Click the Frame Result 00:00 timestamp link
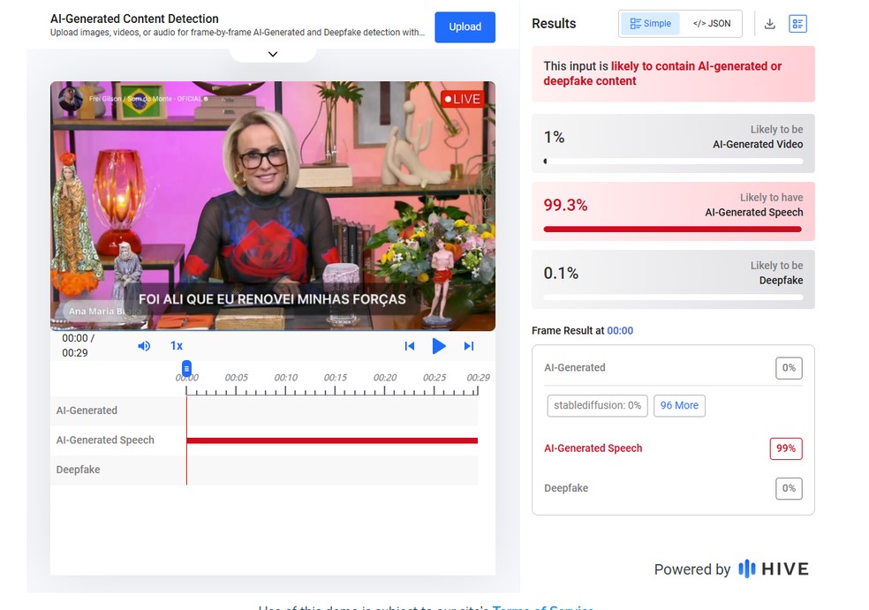 [620, 330]
